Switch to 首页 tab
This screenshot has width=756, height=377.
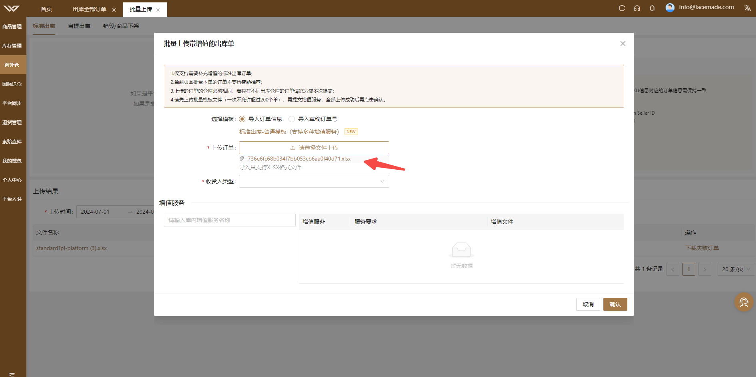46,9
